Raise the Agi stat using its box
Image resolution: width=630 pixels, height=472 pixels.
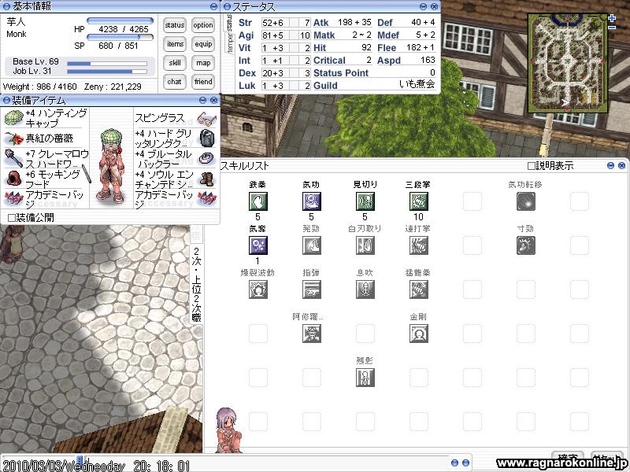[293, 35]
